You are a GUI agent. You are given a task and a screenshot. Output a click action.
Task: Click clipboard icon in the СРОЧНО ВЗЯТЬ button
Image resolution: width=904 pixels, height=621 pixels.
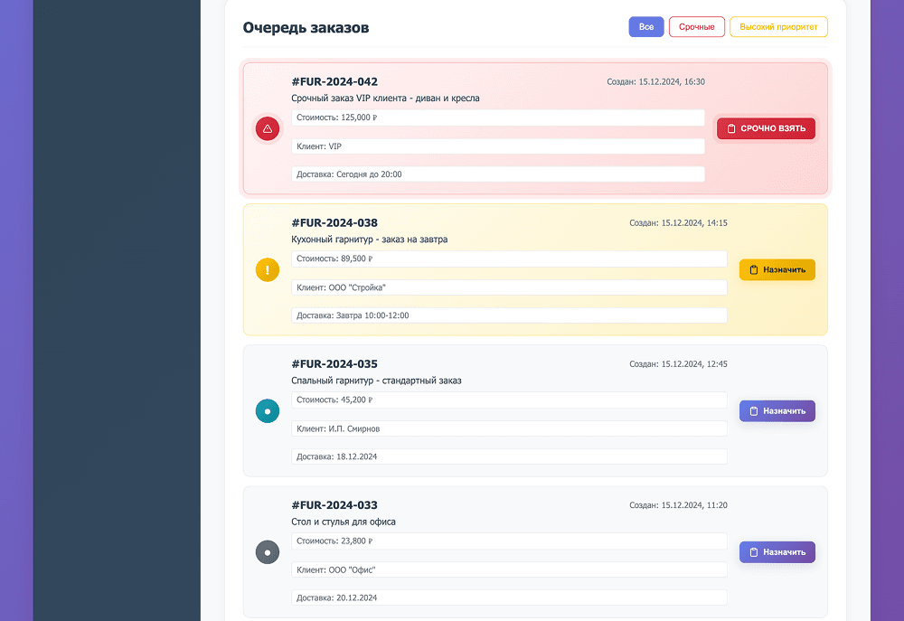click(x=731, y=129)
